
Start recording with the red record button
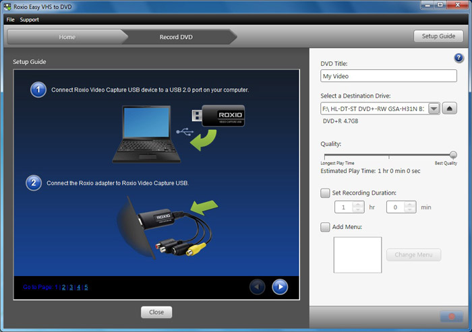coord(452,316)
